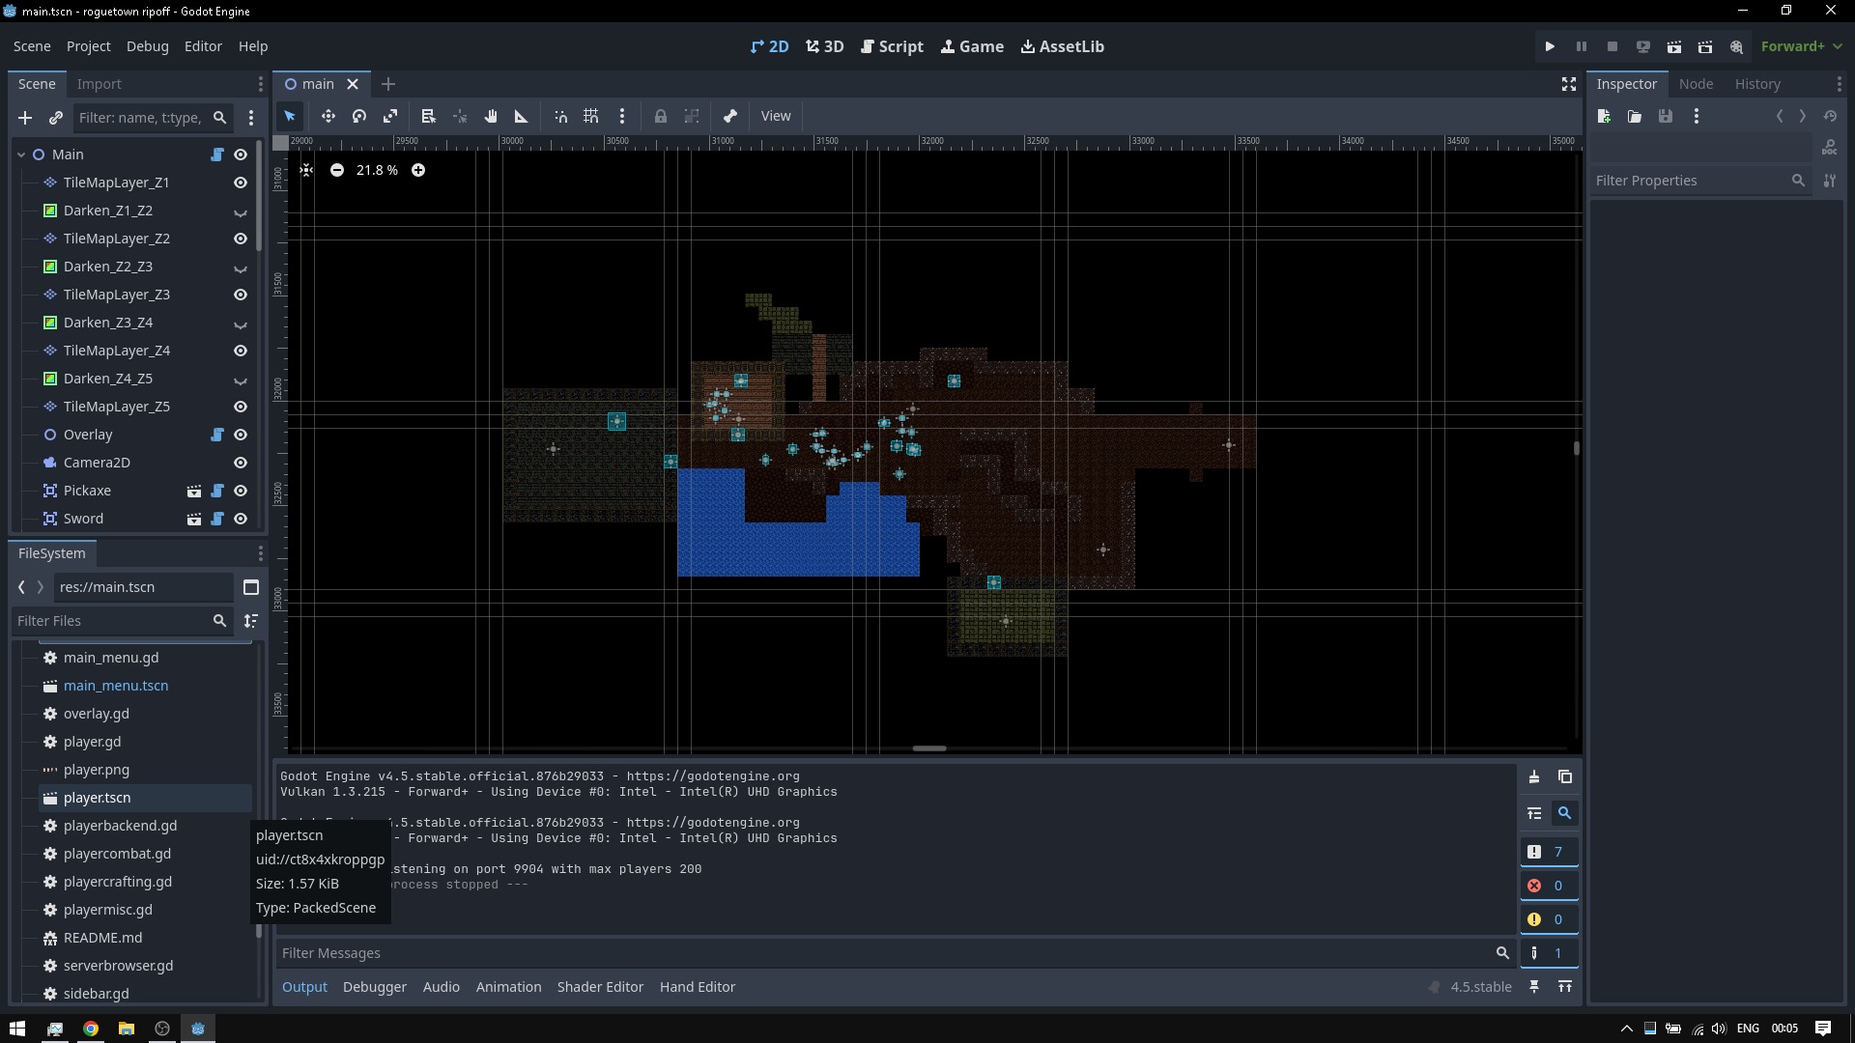Image resolution: width=1855 pixels, height=1043 pixels.
Task: Select the Ruler Mode tool
Action: [522, 116]
